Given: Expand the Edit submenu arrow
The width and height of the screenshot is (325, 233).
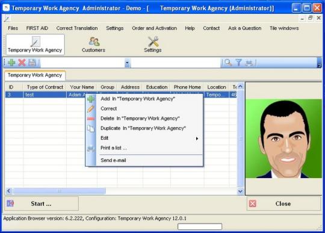Looking at the screenshot, I should tap(197, 138).
